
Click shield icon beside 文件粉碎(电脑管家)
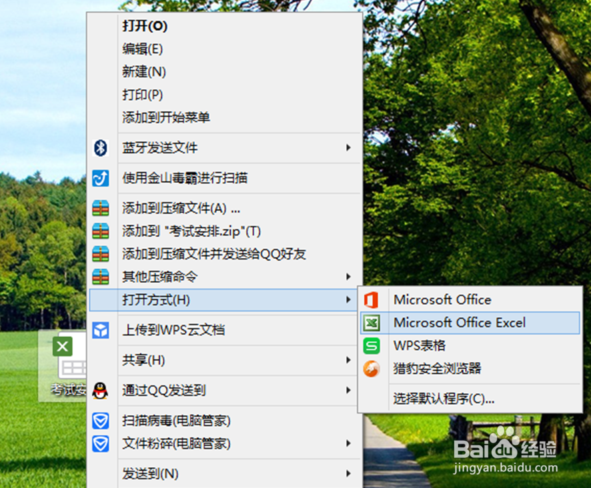(x=101, y=444)
